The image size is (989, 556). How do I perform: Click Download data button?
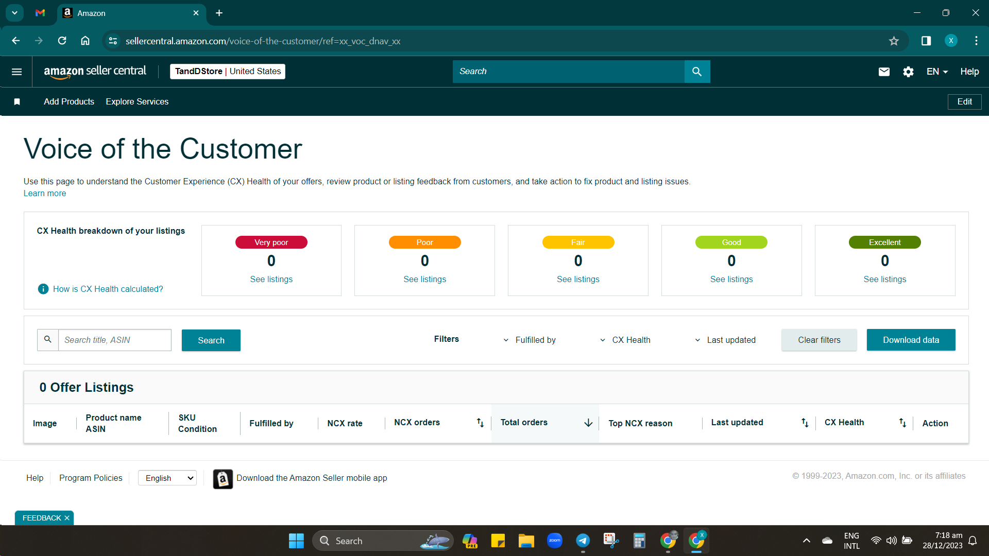point(911,340)
